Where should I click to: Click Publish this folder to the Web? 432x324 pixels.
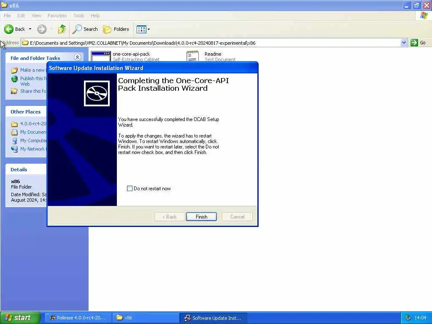point(29,81)
